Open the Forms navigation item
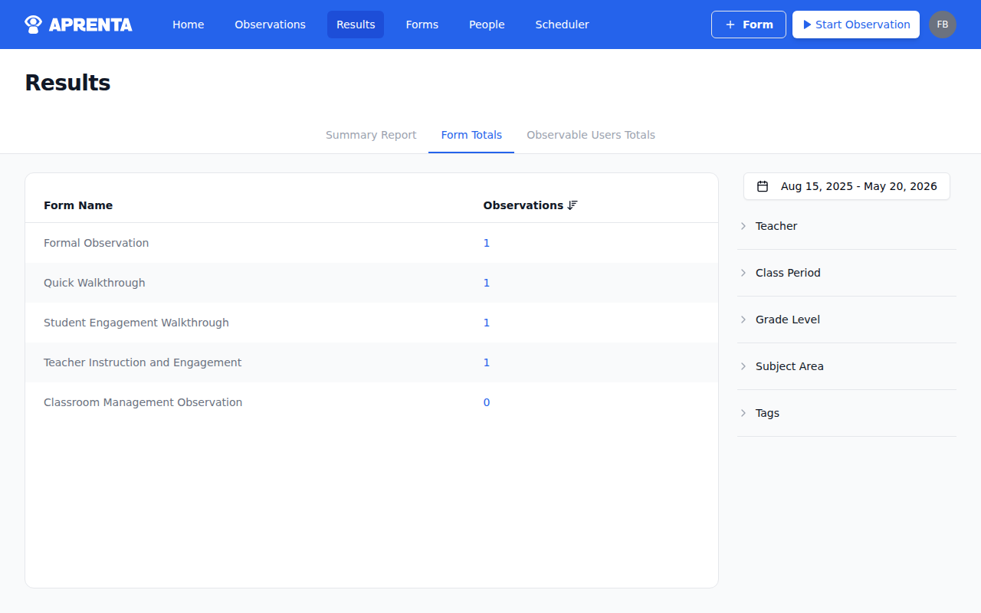Screen dimensions: 981x613 pyautogui.click(x=422, y=24)
